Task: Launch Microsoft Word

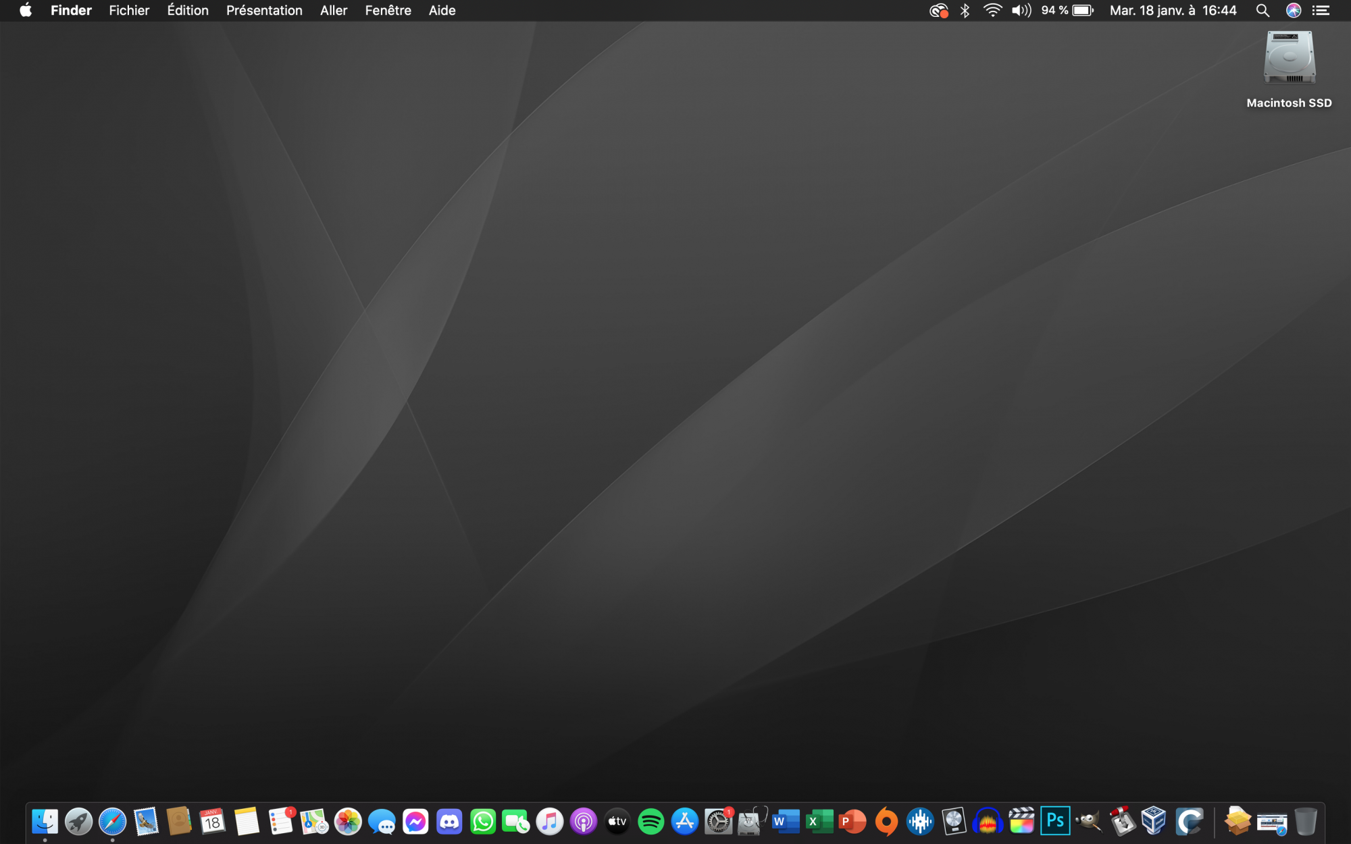Action: [x=786, y=820]
